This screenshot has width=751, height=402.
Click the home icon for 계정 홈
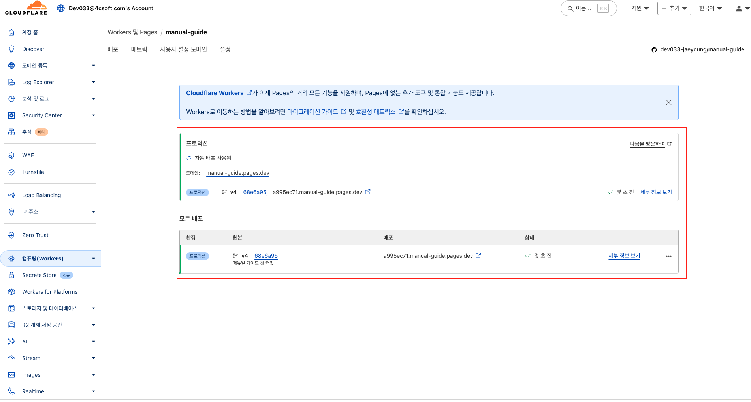pos(11,32)
